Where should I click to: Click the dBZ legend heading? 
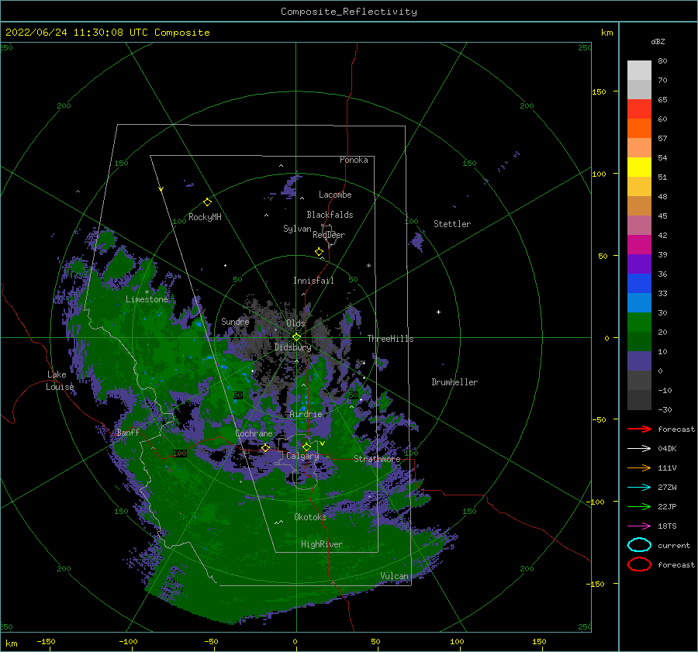[x=658, y=41]
